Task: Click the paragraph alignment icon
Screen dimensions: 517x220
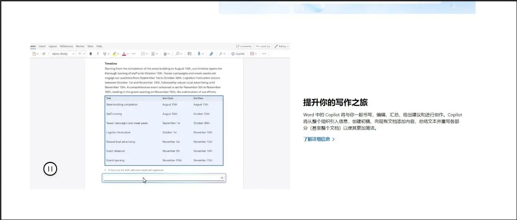Action: pos(153,54)
